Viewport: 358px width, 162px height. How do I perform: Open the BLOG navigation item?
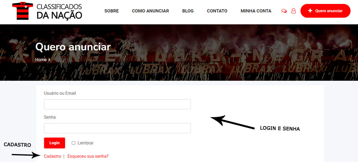pyautogui.click(x=188, y=11)
